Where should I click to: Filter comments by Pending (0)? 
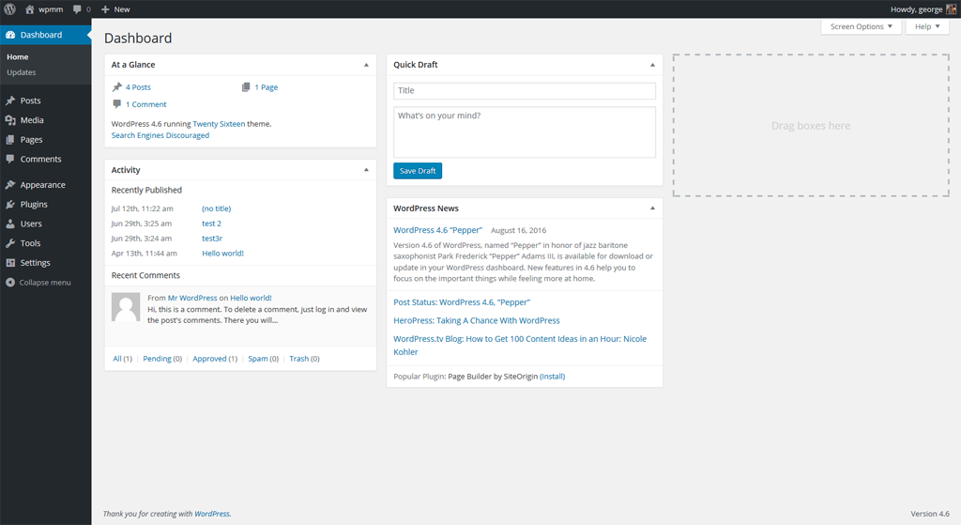162,359
